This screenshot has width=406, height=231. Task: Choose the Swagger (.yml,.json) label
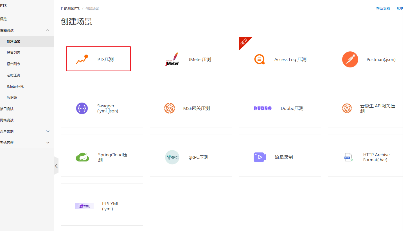(108, 108)
